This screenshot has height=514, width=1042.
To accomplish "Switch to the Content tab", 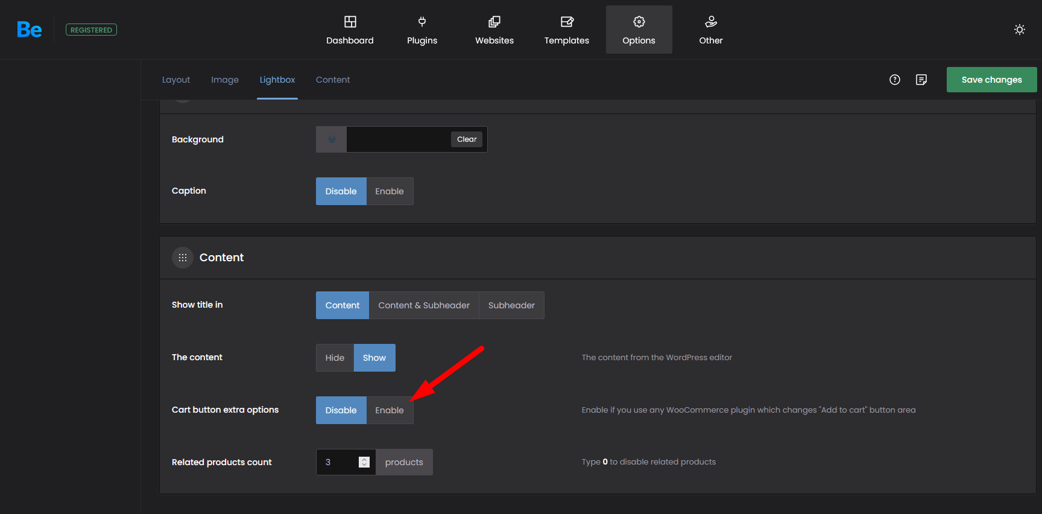I will pyautogui.click(x=333, y=80).
